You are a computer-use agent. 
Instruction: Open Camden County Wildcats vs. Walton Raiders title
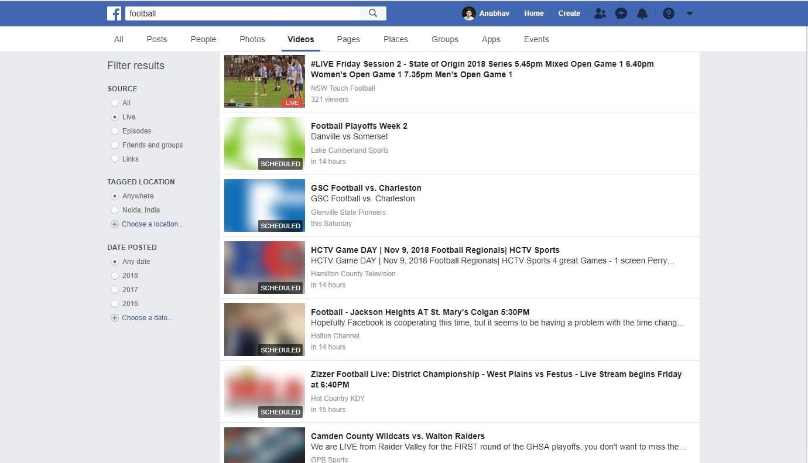pyautogui.click(x=398, y=436)
